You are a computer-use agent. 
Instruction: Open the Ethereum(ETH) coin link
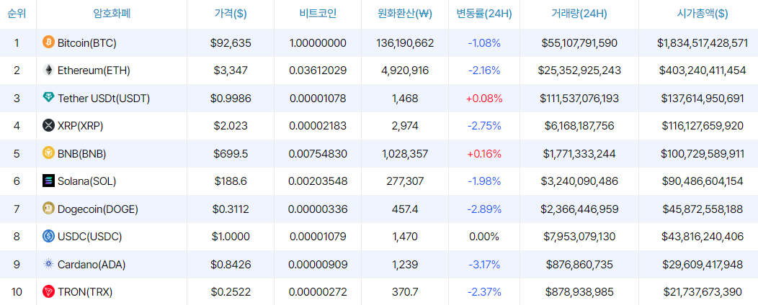point(94,70)
